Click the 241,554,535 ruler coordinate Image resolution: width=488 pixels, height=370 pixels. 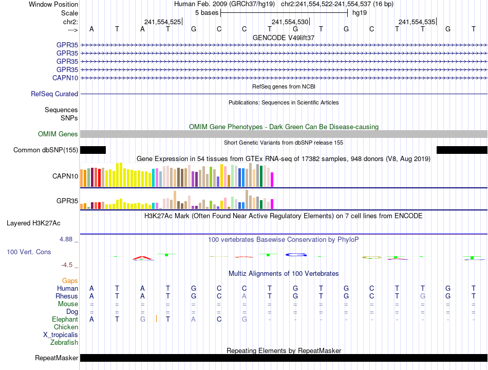tap(417, 22)
